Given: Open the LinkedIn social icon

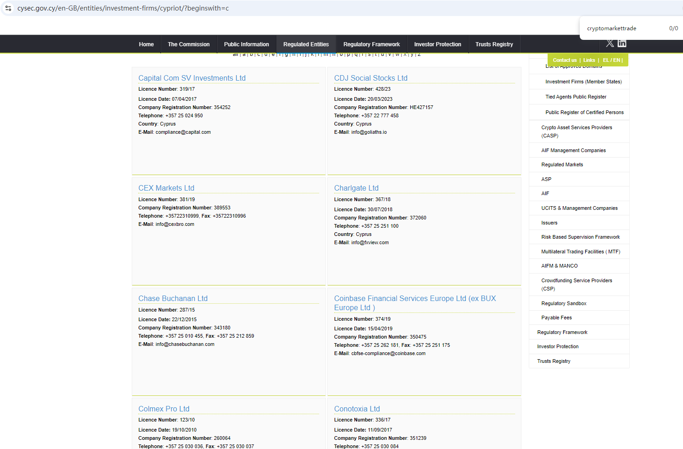Looking at the screenshot, I should pos(622,44).
